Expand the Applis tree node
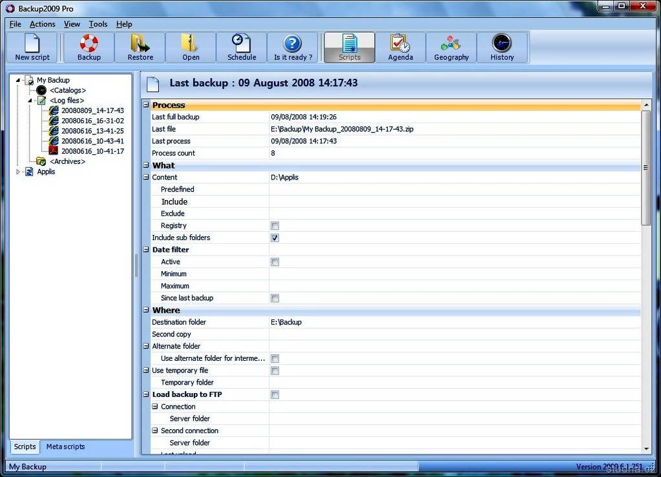The height and width of the screenshot is (477, 661). (x=19, y=172)
